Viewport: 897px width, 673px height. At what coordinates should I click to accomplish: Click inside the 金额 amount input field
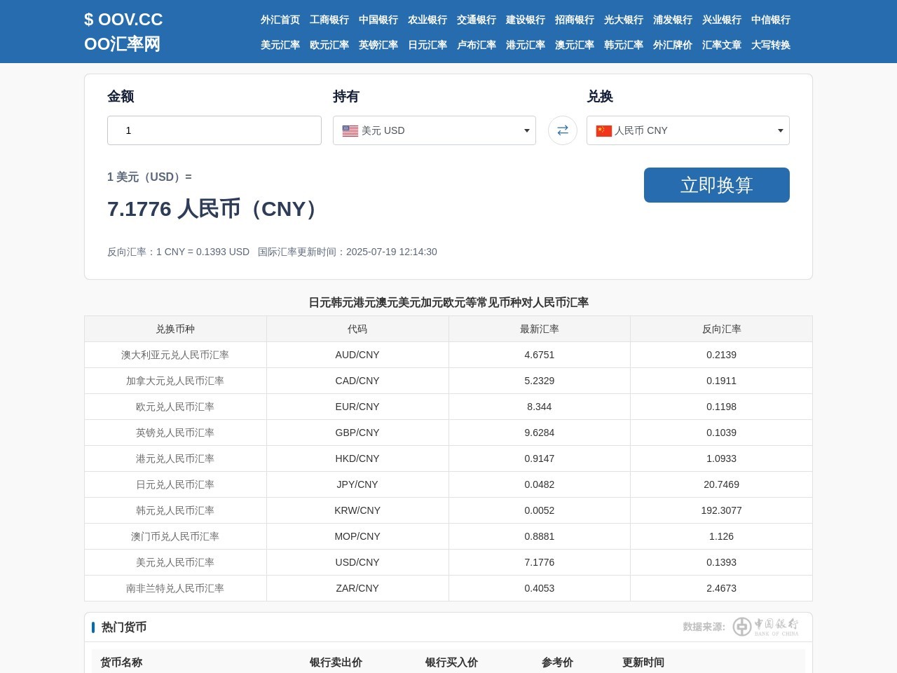(214, 130)
